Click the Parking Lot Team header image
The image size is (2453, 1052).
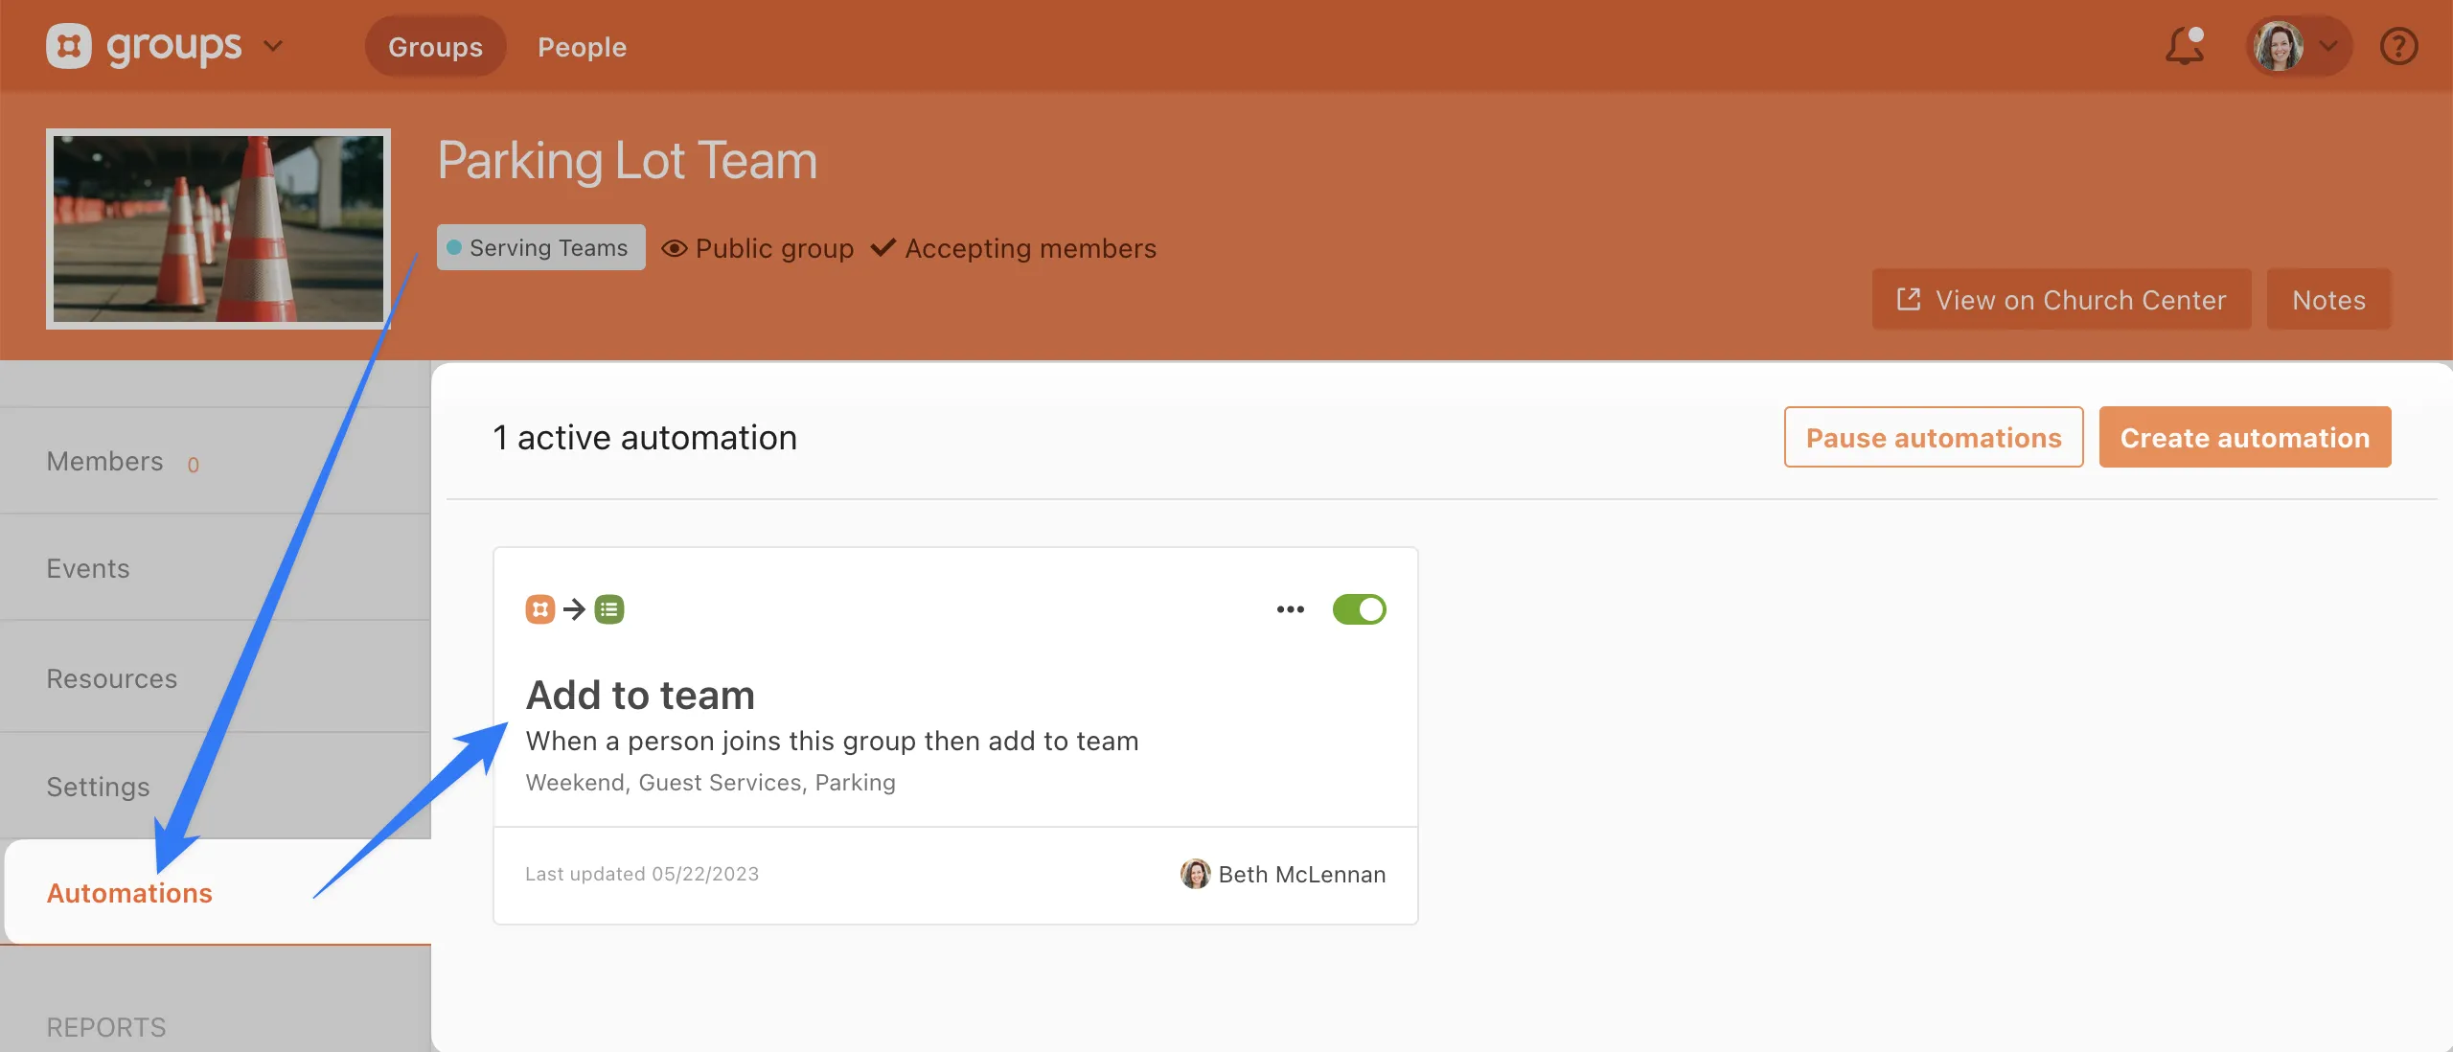point(218,229)
